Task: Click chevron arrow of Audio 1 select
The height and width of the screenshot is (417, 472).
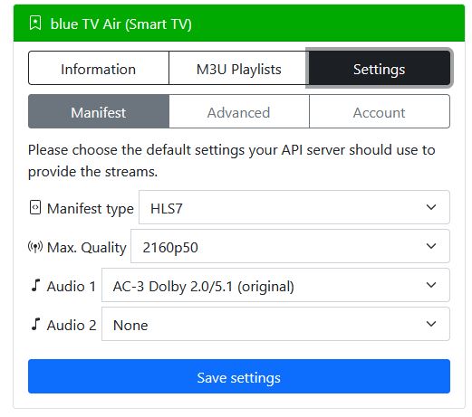Action: pos(431,285)
